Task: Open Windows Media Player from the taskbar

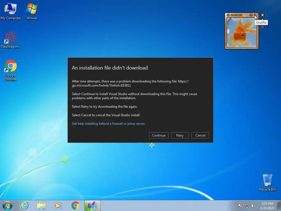Action: coord(58,206)
